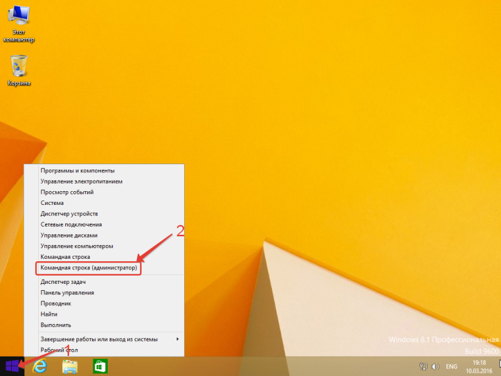Open the Этот компьютер desktop icon
Viewport: 501px width, 376px height.
tap(19, 25)
